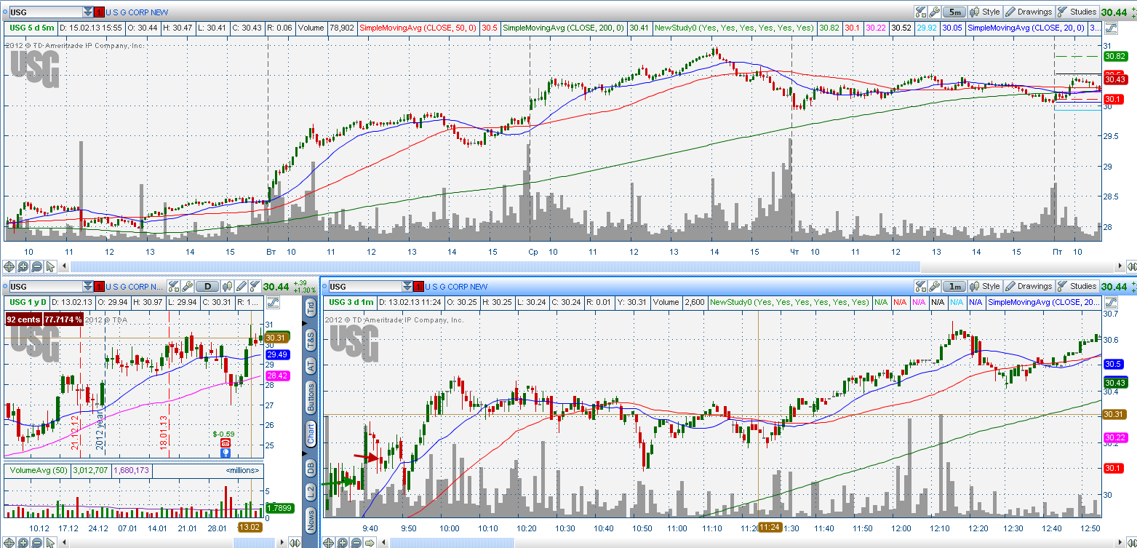This screenshot has width=1137, height=548.
Task: Open the DB side tab
Action: 311,466
